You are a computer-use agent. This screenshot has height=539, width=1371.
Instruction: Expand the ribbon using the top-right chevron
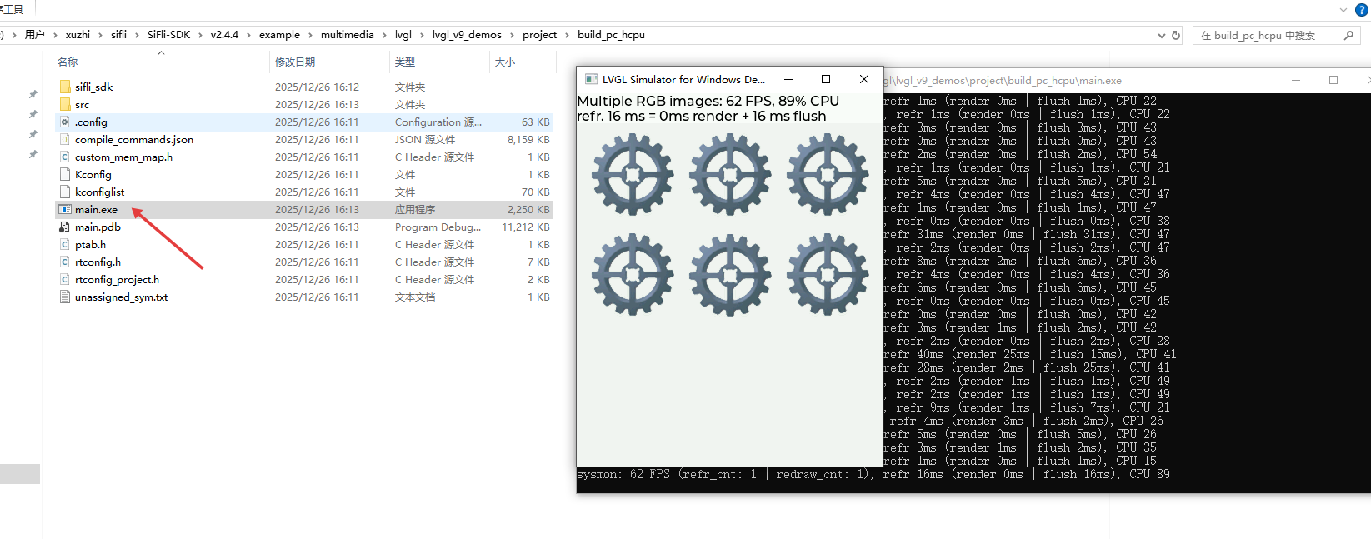(x=1343, y=10)
